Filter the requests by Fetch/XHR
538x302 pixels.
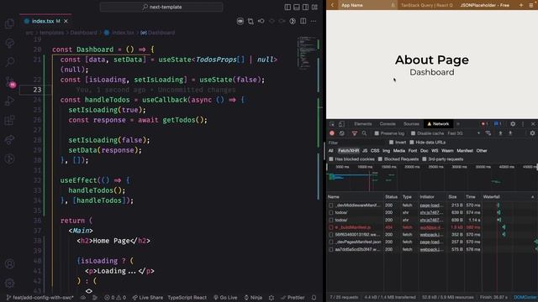click(x=348, y=151)
